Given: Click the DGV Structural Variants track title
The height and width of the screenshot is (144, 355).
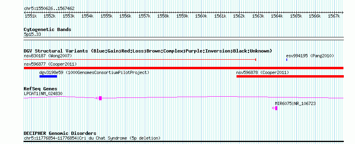Looking at the screenshot, I should [x=148, y=51].
